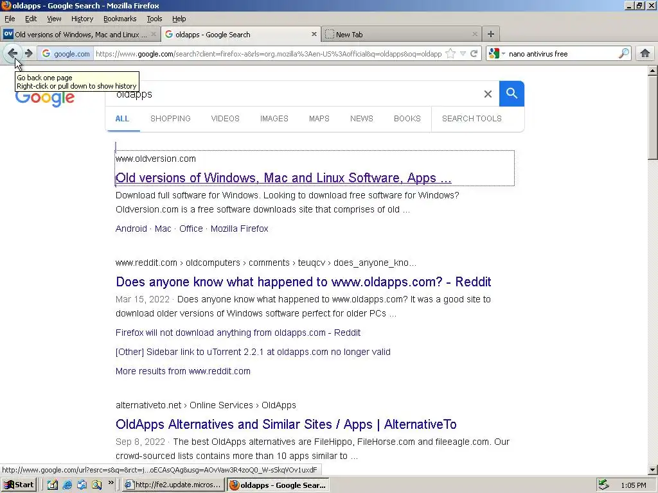This screenshot has height=493, width=658.
Task: Go forward with the forward arrow button
Action: coord(28,53)
